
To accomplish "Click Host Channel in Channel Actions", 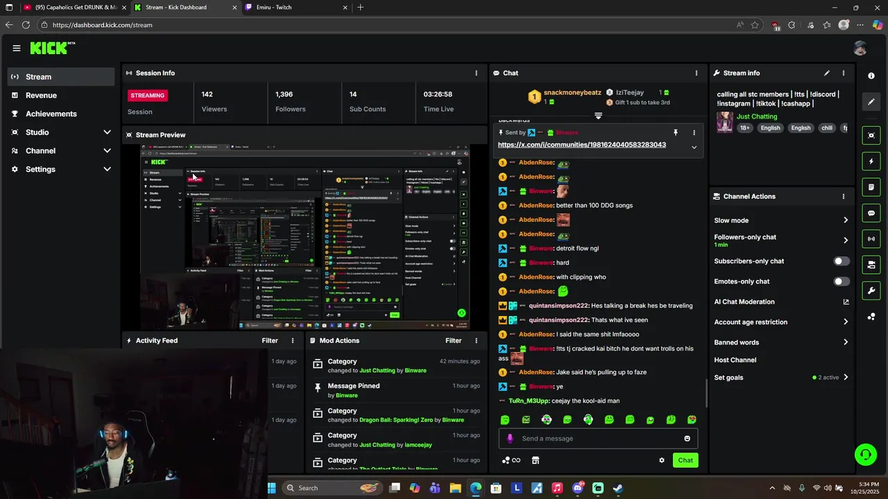I will [x=735, y=360].
